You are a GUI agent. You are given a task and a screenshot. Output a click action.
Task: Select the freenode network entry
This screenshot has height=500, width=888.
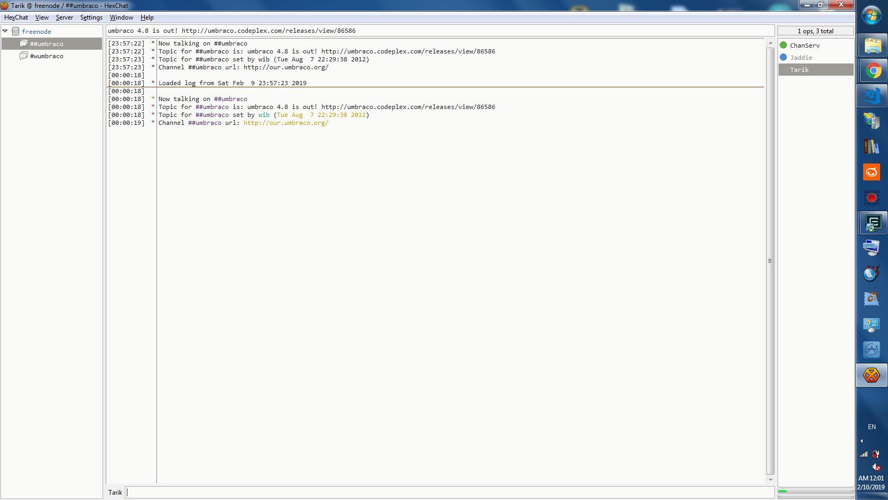(36, 32)
